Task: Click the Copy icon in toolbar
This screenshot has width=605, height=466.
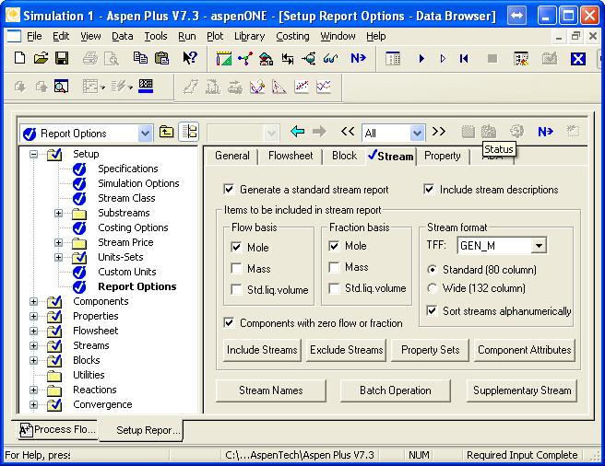Action: point(140,58)
